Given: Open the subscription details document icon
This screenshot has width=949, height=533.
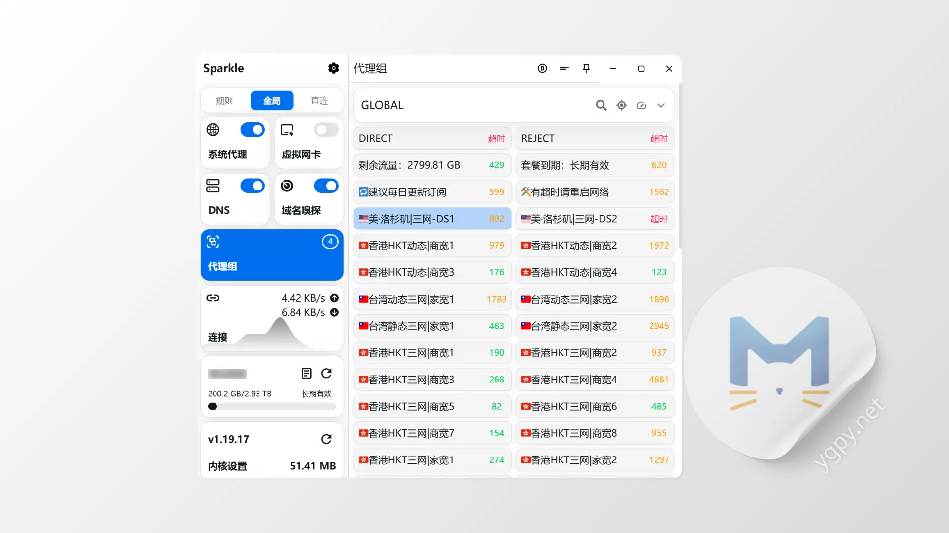Looking at the screenshot, I should point(306,374).
